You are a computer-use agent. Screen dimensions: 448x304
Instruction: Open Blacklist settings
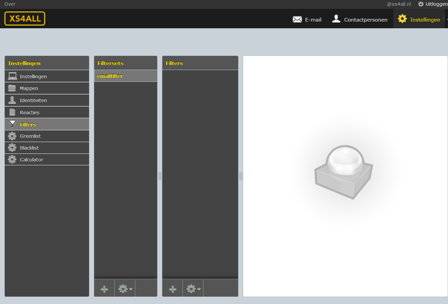point(47,148)
